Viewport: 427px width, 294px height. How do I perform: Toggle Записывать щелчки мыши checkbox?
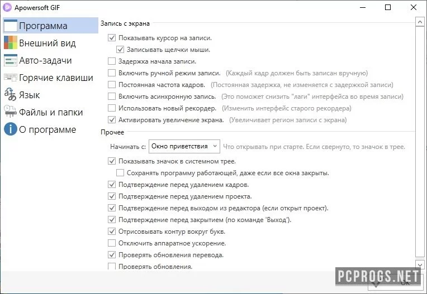click(120, 50)
